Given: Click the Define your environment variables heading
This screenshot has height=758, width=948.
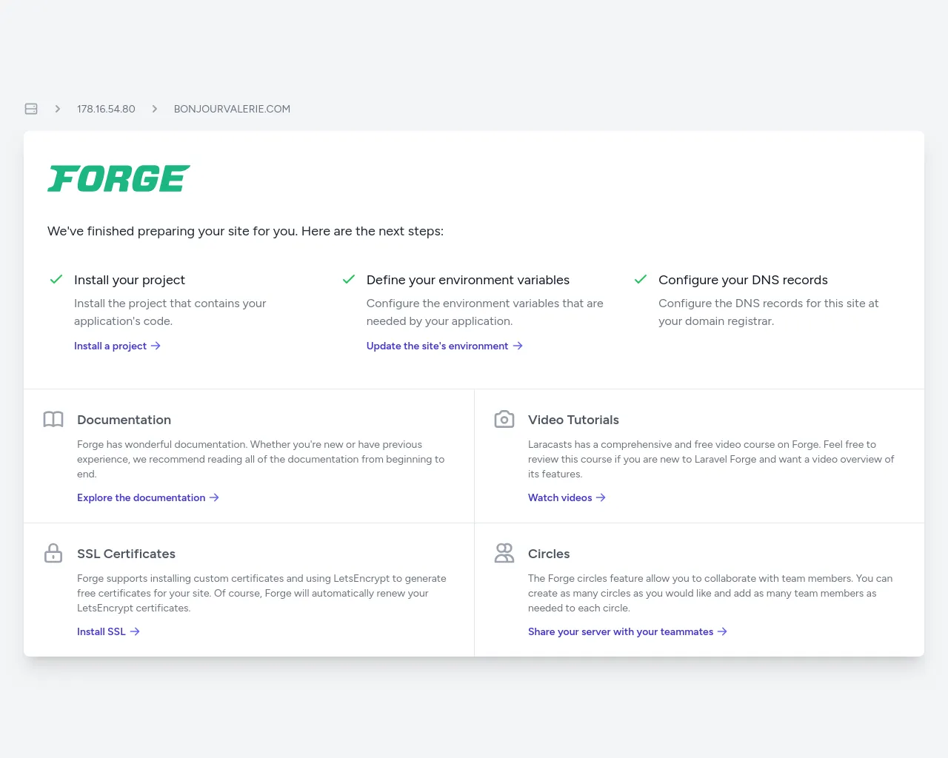Looking at the screenshot, I should [x=468, y=280].
